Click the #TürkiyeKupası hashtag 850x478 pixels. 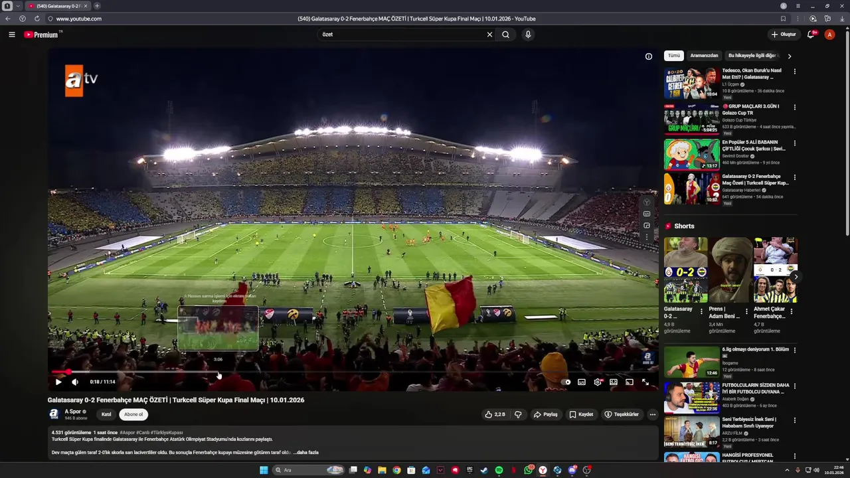coord(167,433)
